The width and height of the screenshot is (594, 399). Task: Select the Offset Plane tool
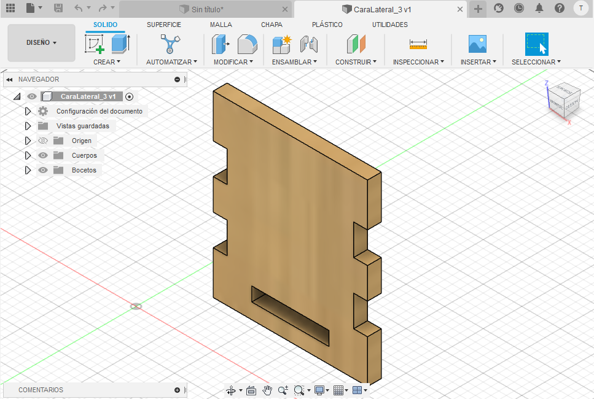[356, 44]
